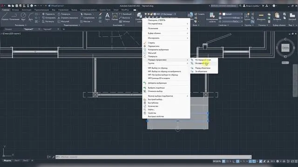Image resolution: width=298 pixels, height=167 pixels.
Task: Click the Mirror (Отразить зеркально) ribbon button
Action: [x=68, y=18]
